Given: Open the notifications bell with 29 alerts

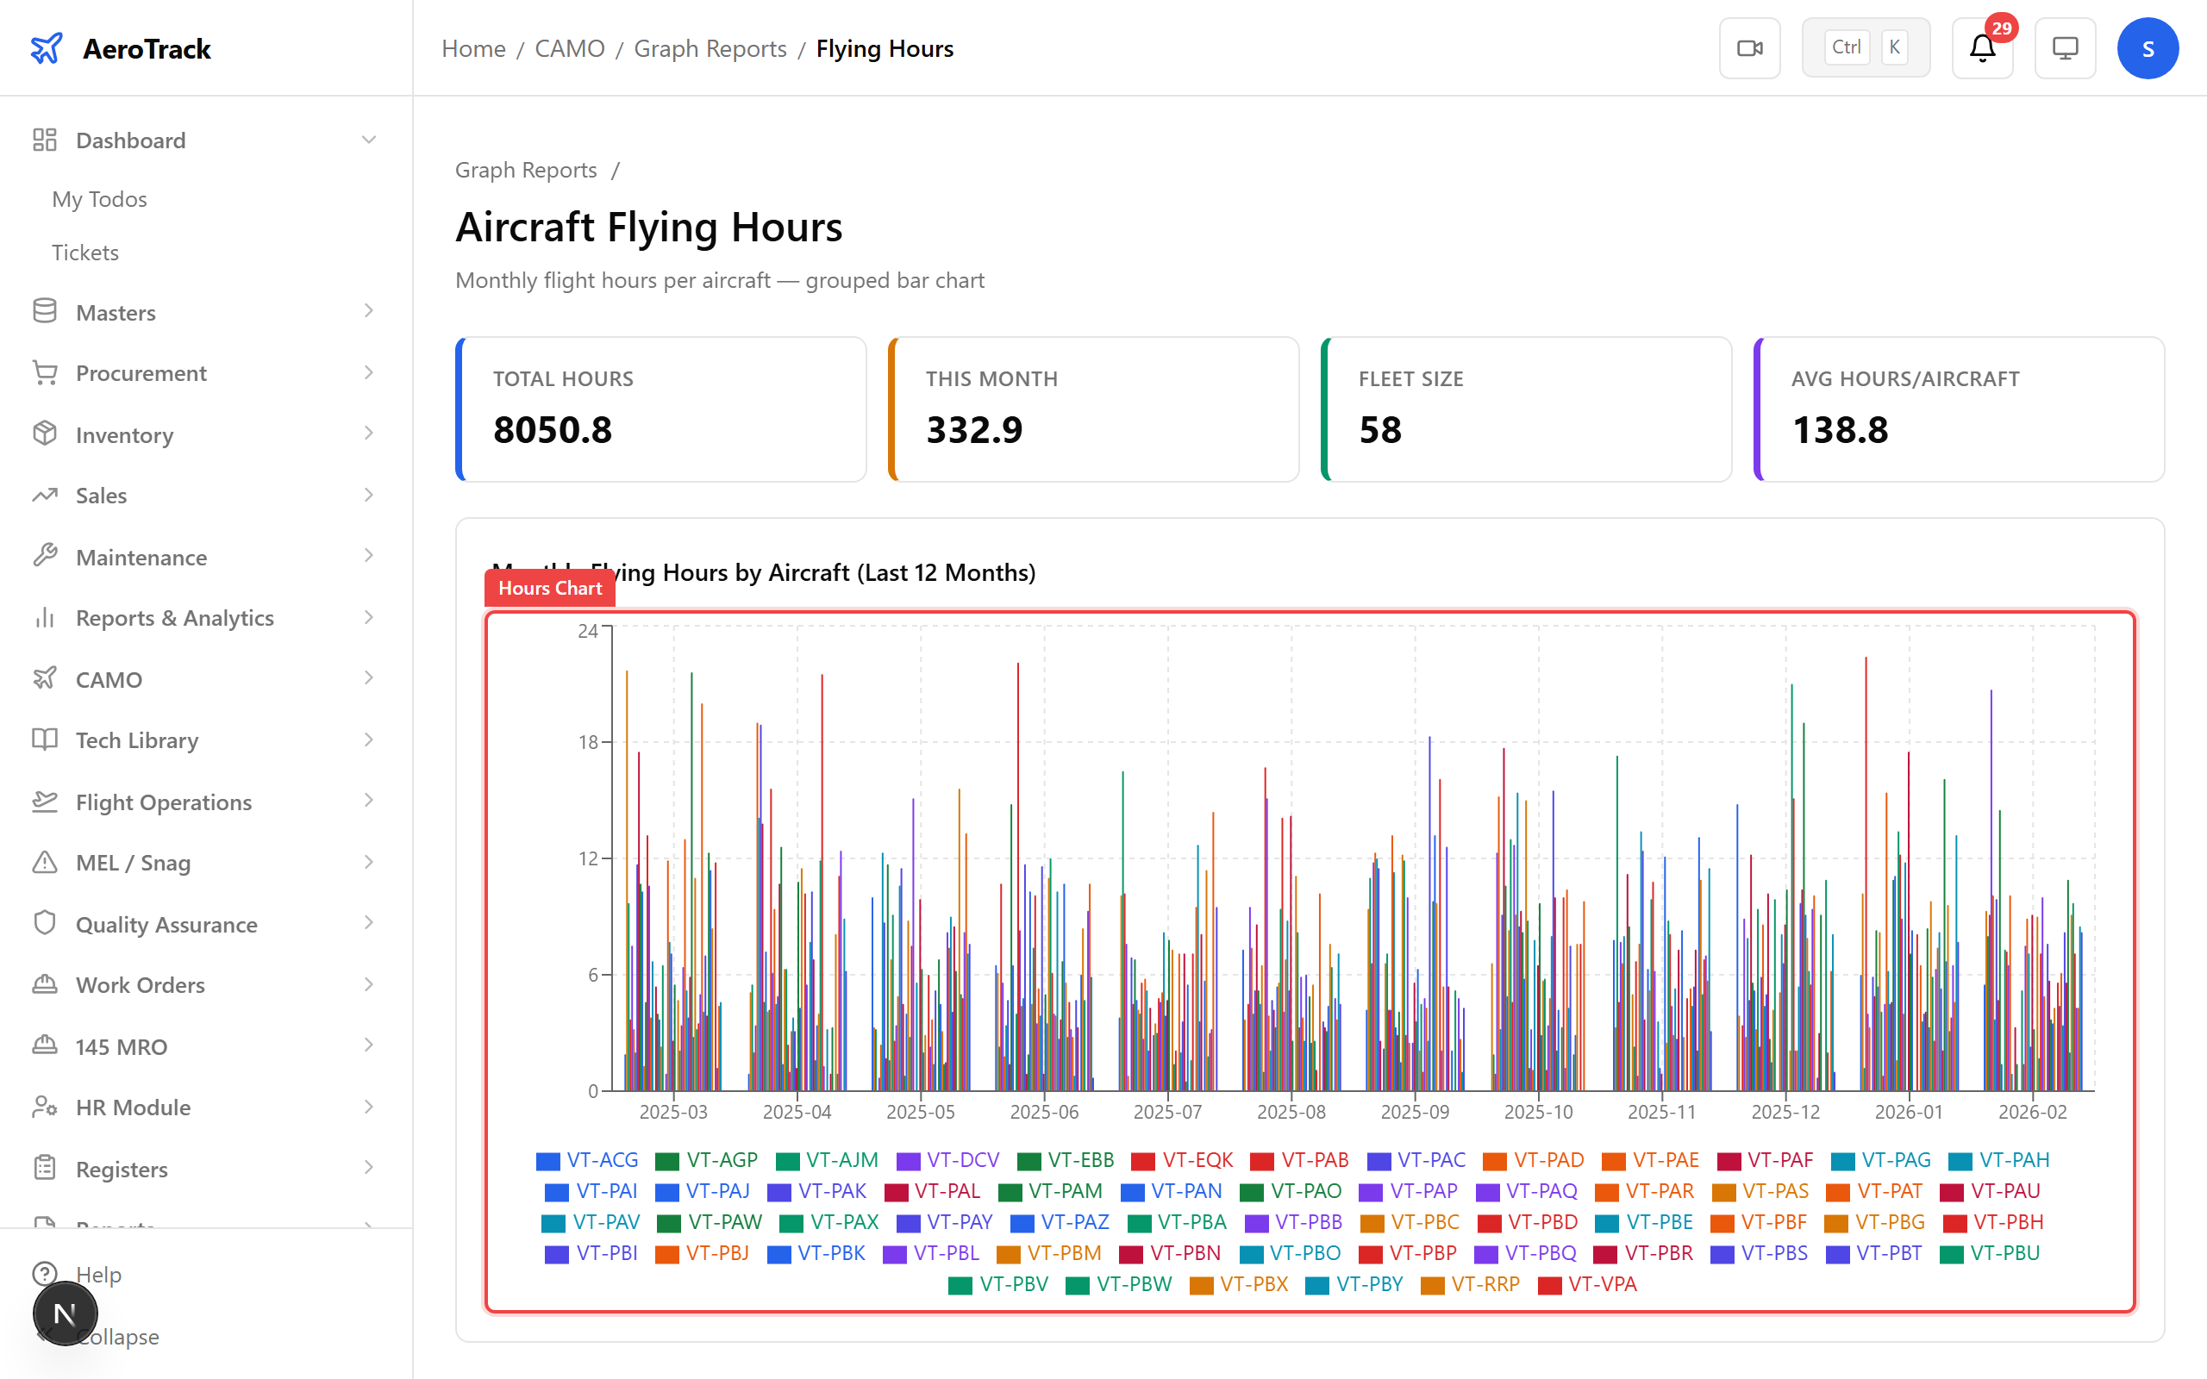Looking at the screenshot, I should click(1981, 49).
